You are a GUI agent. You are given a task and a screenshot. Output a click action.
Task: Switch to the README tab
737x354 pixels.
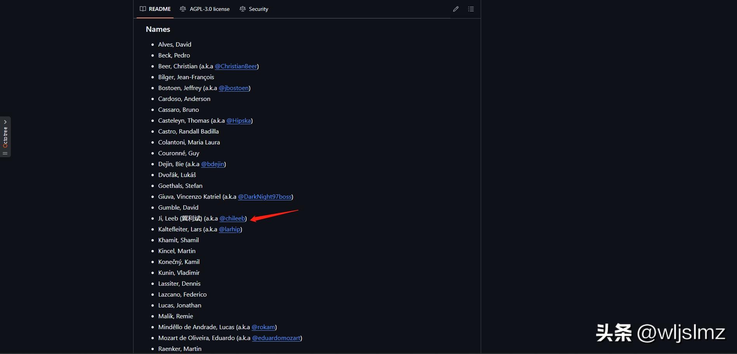(x=160, y=9)
